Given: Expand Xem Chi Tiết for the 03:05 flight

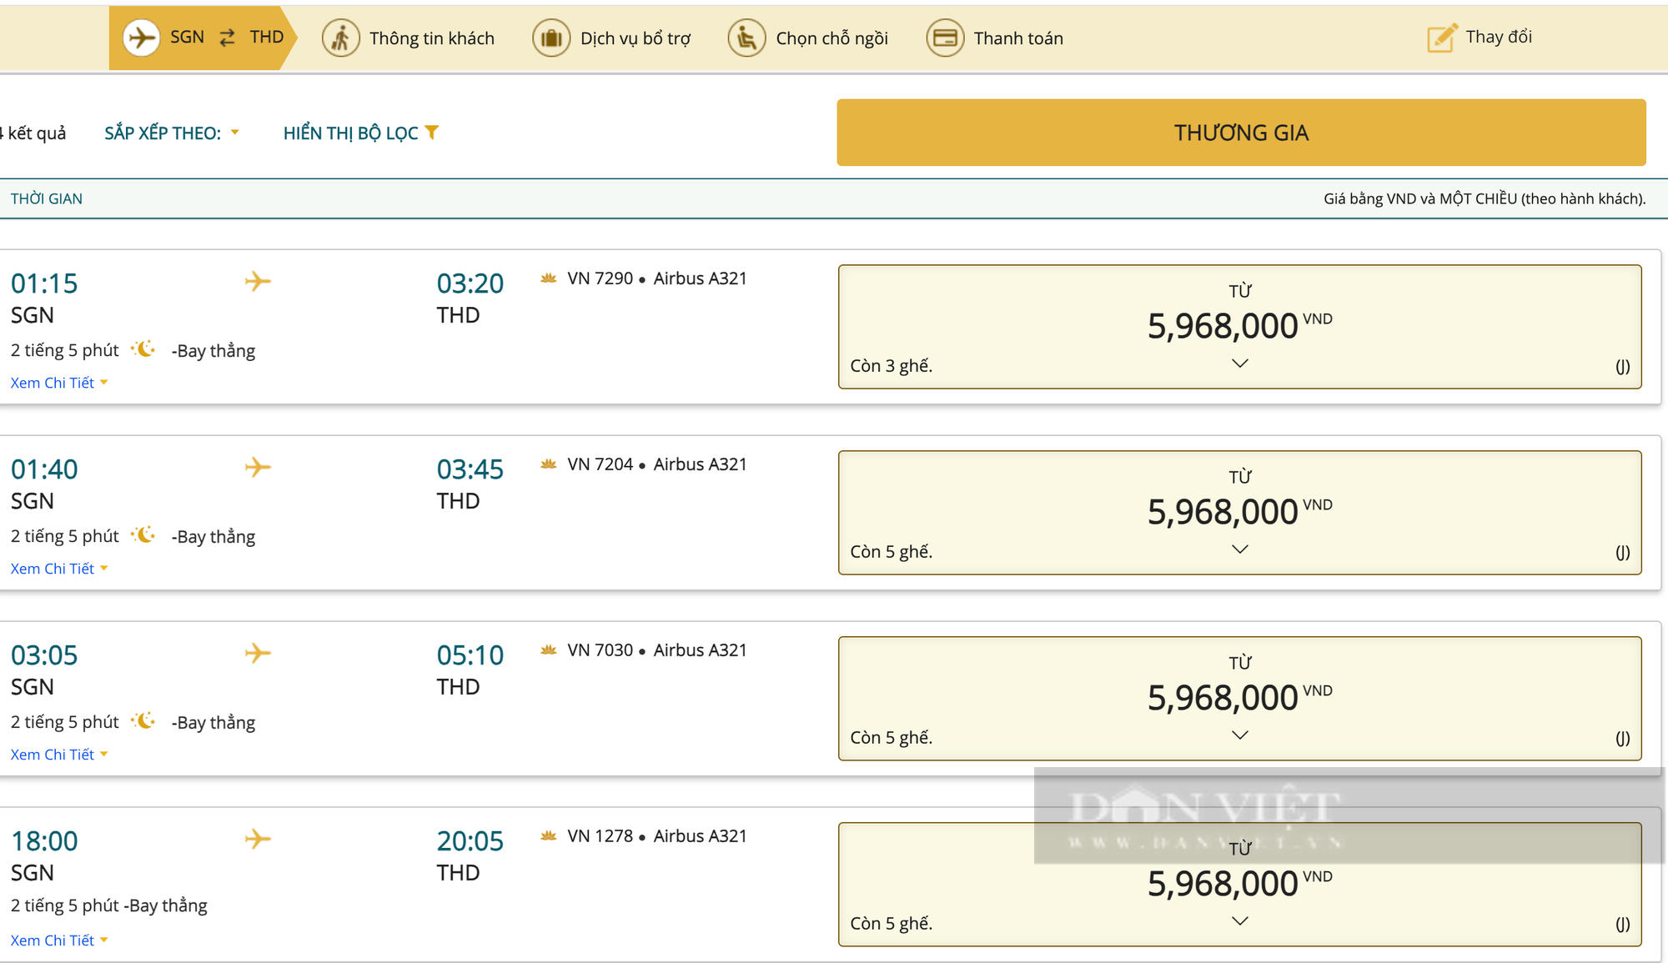Looking at the screenshot, I should point(59,755).
